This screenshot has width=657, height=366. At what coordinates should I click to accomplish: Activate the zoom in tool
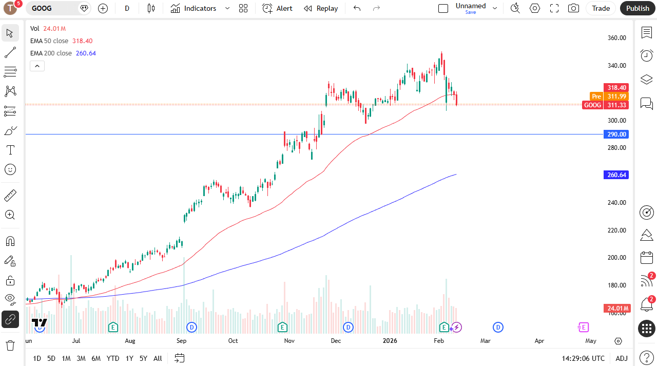click(10, 215)
